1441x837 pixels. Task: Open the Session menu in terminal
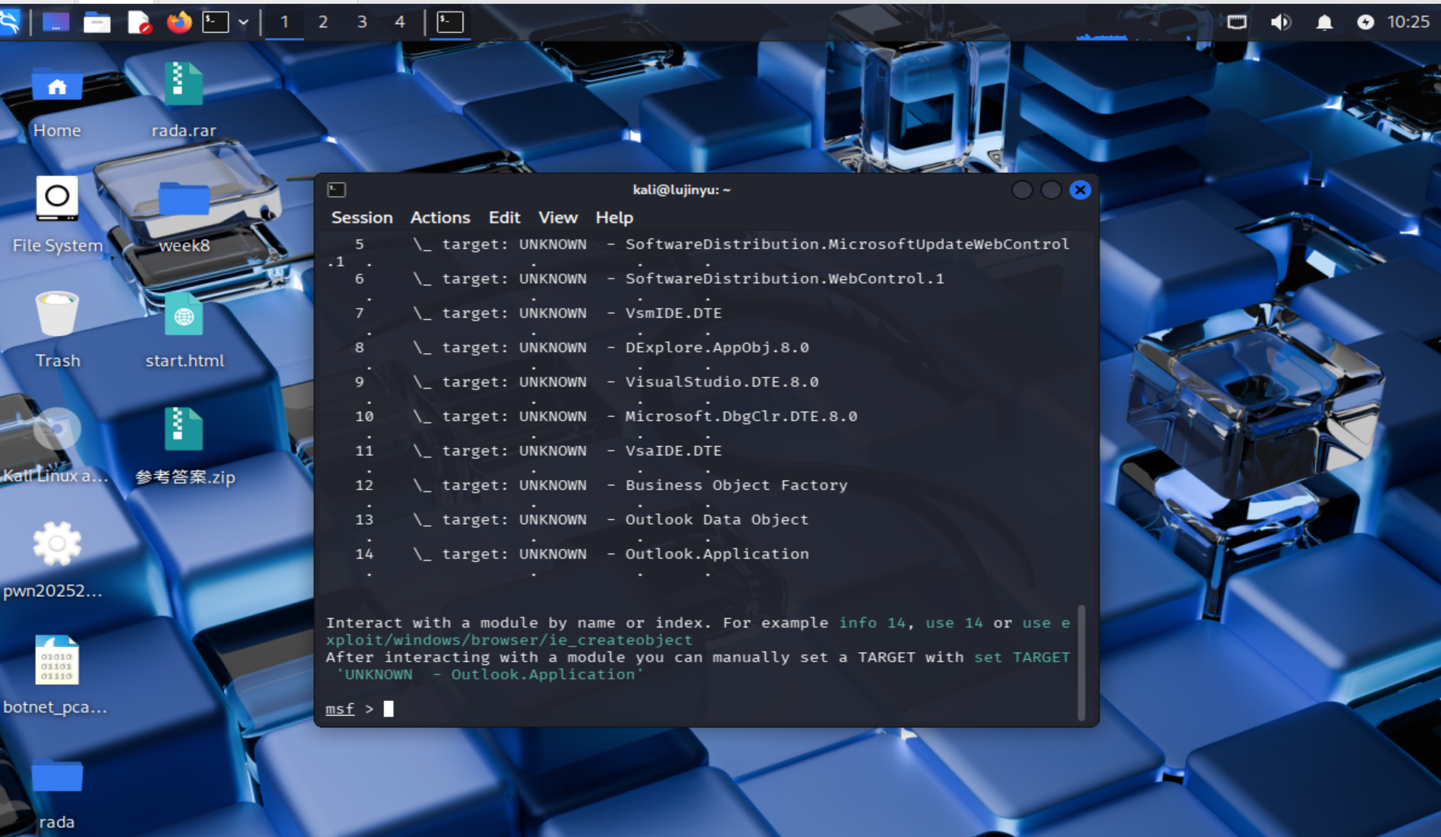coord(362,217)
